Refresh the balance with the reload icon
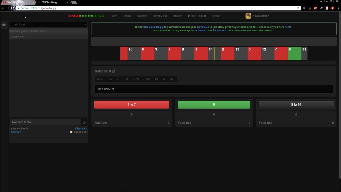The width and height of the screenshot is (341, 192). point(113,71)
